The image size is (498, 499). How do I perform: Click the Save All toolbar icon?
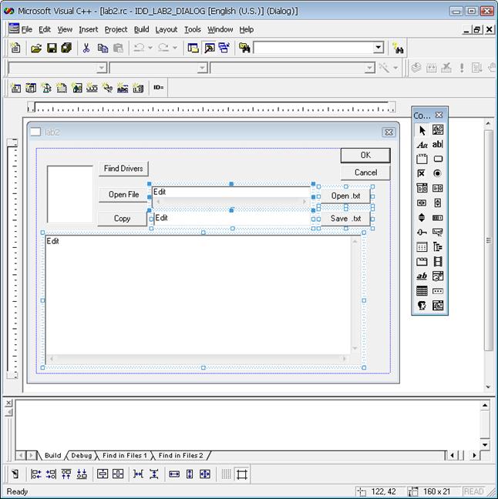coord(66,48)
